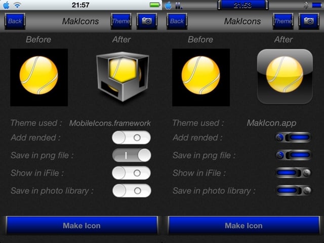Viewport: 324px width, 243px height.
Task: Tap the MakIcons title in right screen
Action: pos(242,21)
